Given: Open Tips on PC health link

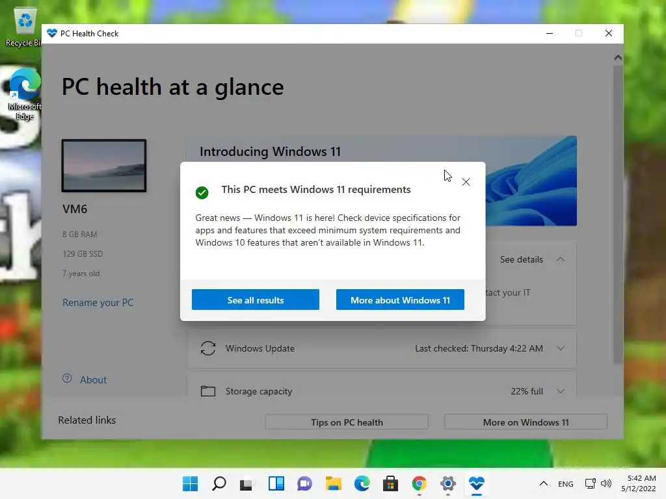Looking at the screenshot, I should (347, 422).
